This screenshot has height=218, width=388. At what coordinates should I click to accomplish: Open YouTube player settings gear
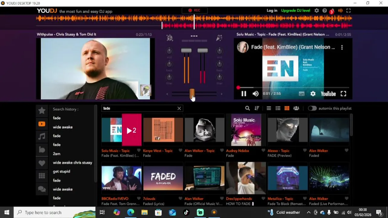[313, 94]
